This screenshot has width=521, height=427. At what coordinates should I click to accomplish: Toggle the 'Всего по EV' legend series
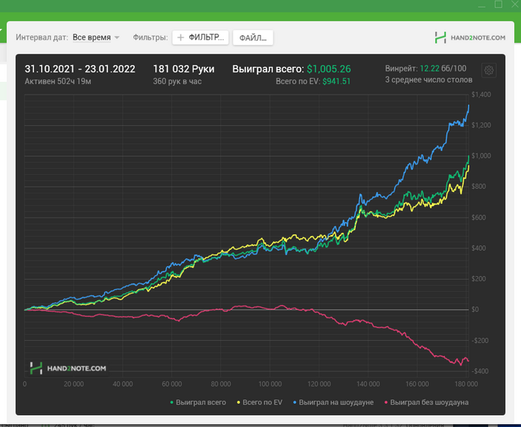pyautogui.click(x=260, y=402)
